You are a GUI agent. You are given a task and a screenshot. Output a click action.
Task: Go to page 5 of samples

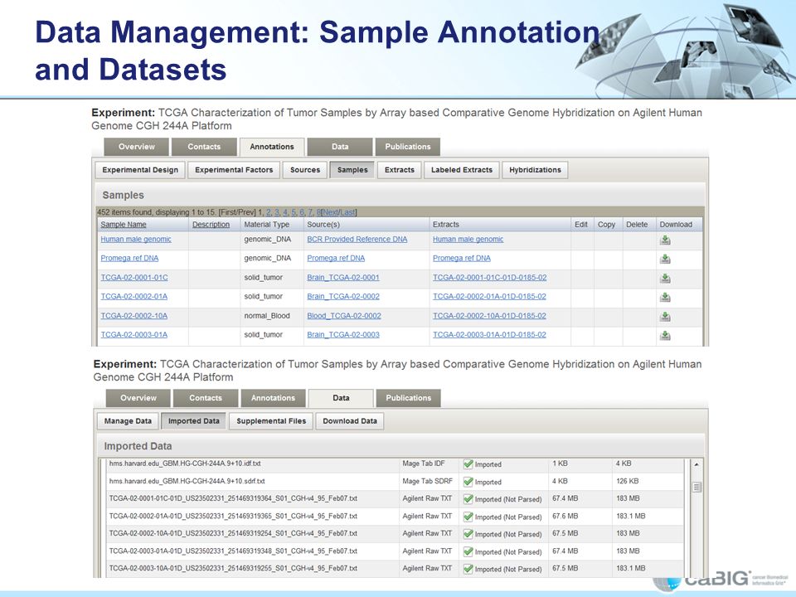(294, 212)
